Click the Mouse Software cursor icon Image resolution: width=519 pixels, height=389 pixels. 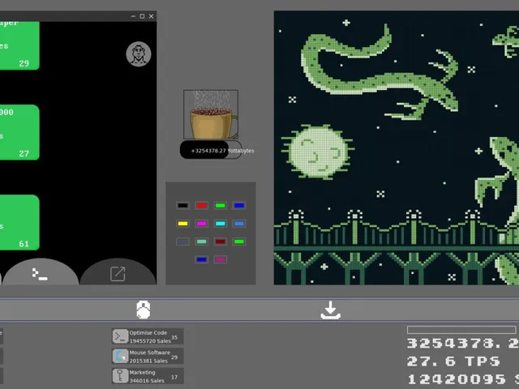pyautogui.click(x=120, y=357)
